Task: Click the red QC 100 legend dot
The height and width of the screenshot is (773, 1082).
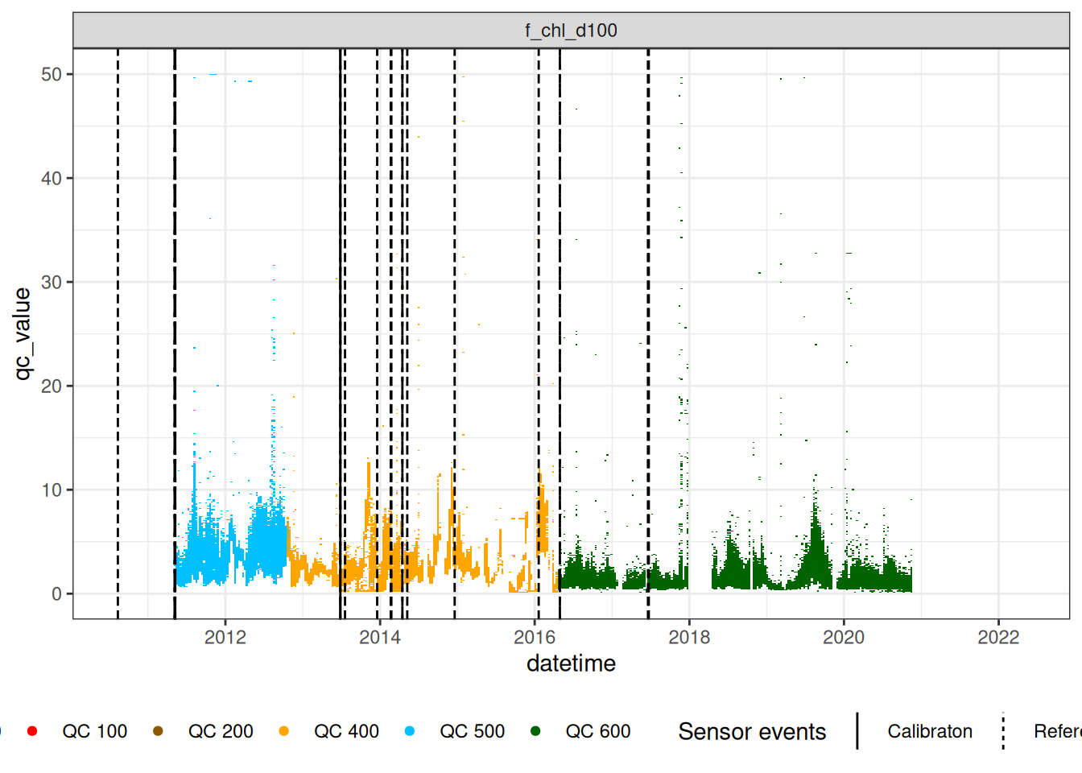Action: [x=32, y=731]
